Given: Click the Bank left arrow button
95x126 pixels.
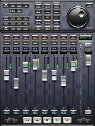Looking at the screenshot, I should (80, 122).
